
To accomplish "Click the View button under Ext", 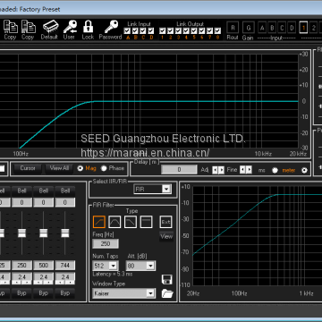I will click(x=166, y=237).
